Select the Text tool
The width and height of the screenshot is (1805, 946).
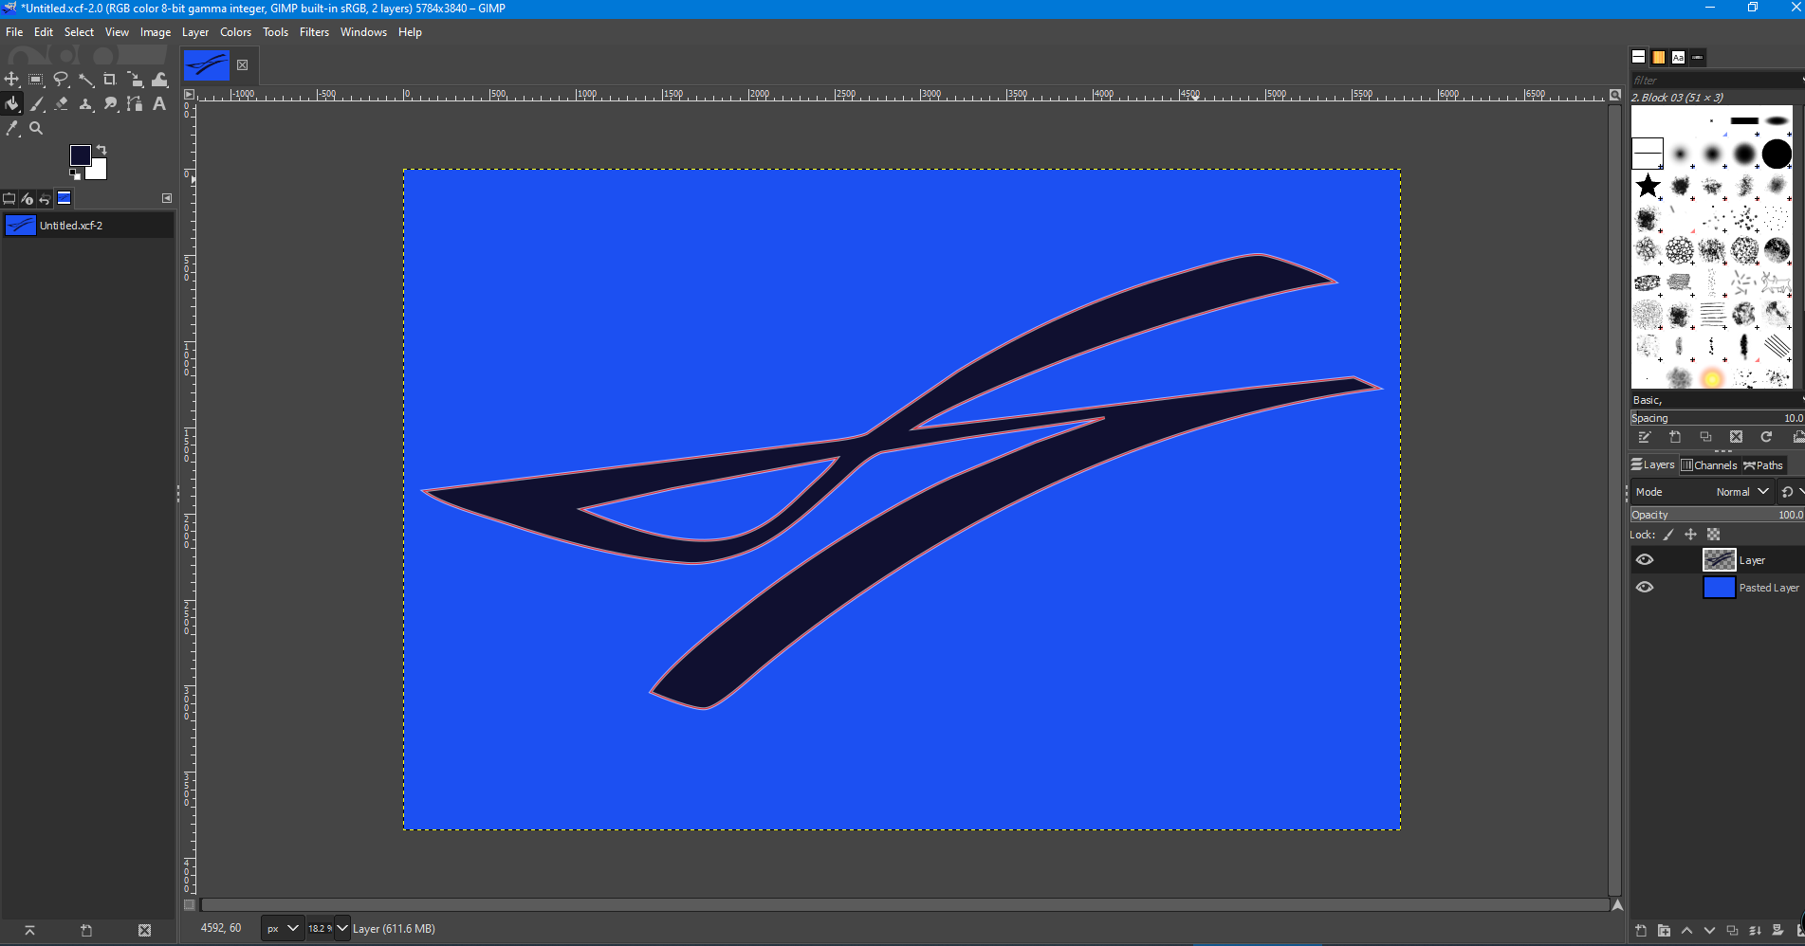point(159,104)
